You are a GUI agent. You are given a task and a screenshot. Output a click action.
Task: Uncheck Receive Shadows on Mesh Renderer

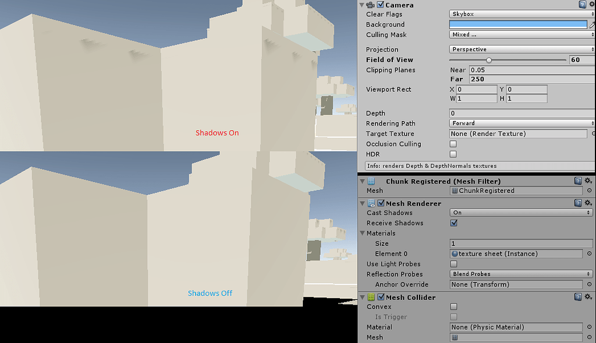tap(453, 223)
